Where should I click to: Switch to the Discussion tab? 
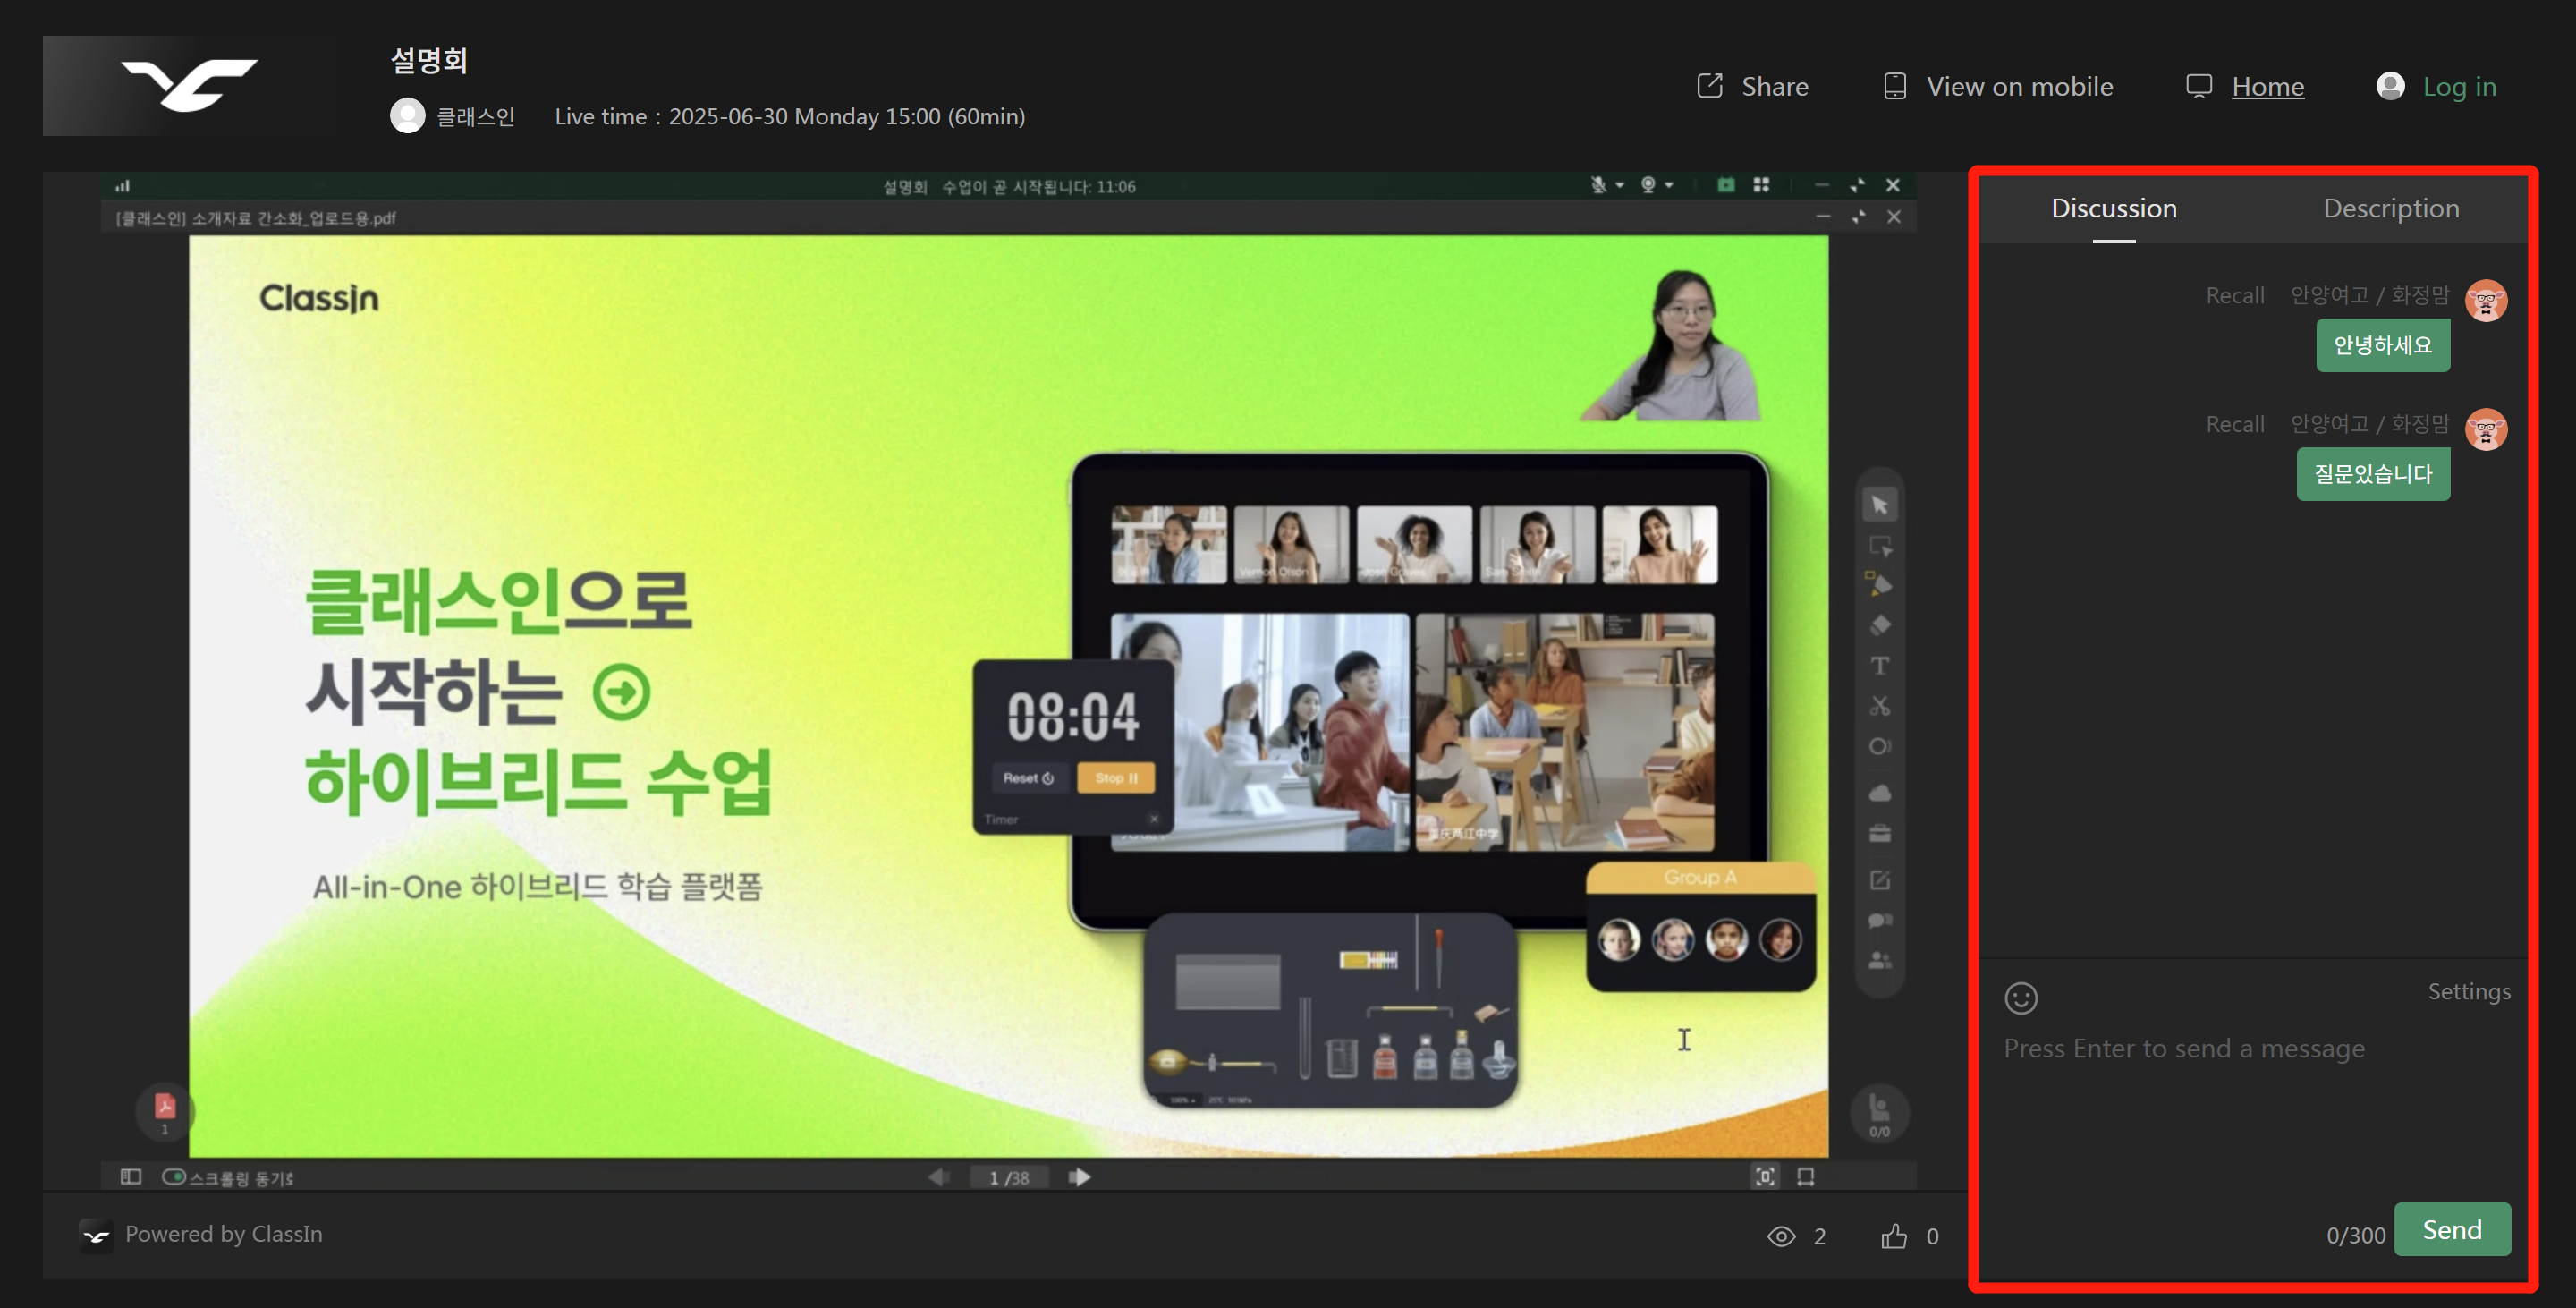2114,208
